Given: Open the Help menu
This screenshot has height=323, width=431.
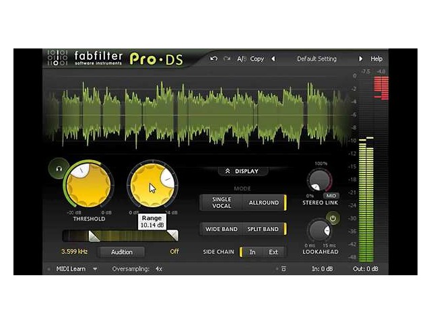Looking at the screenshot, I should tap(376, 59).
